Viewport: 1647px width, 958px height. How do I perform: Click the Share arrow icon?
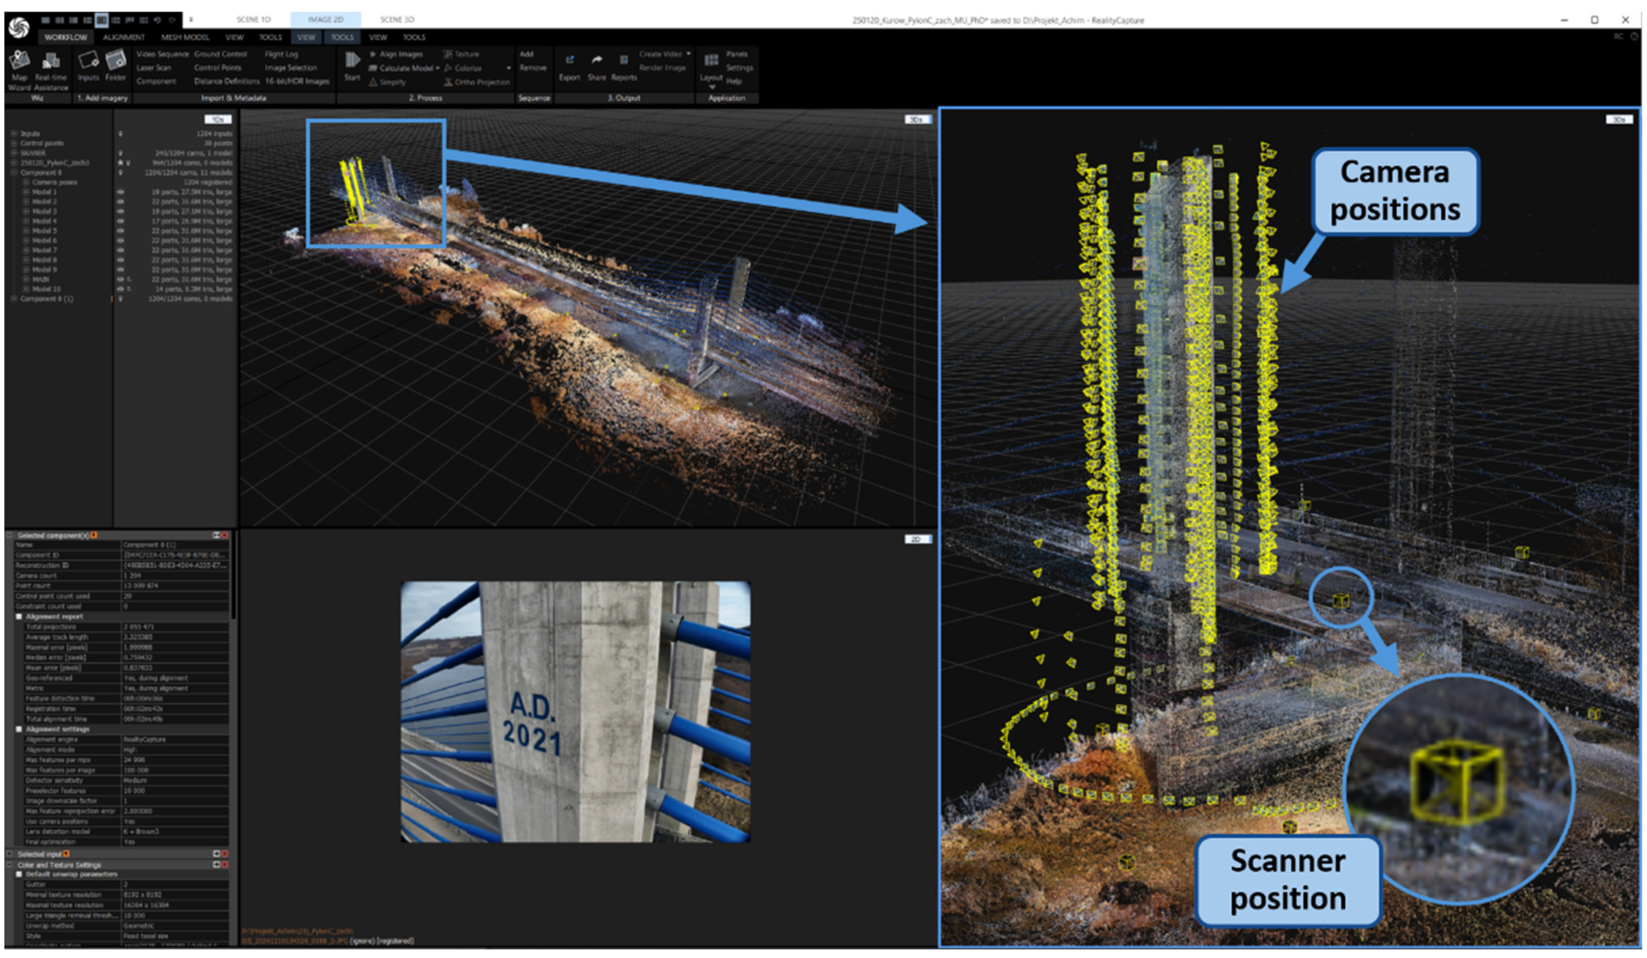pos(597,60)
